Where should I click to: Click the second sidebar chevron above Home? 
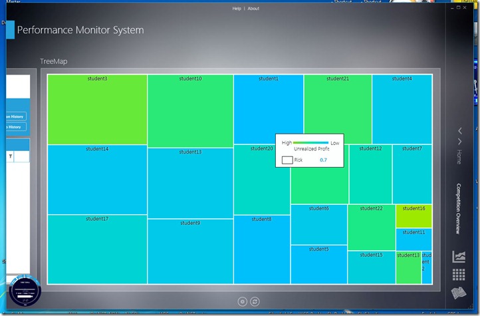point(460,142)
